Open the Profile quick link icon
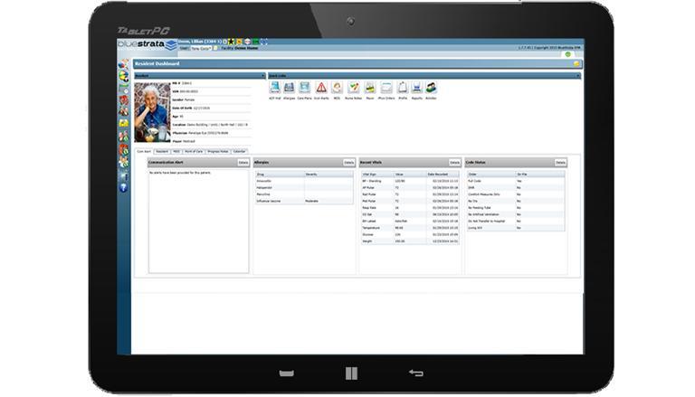This screenshot has height=397, width=695. [403, 88]
